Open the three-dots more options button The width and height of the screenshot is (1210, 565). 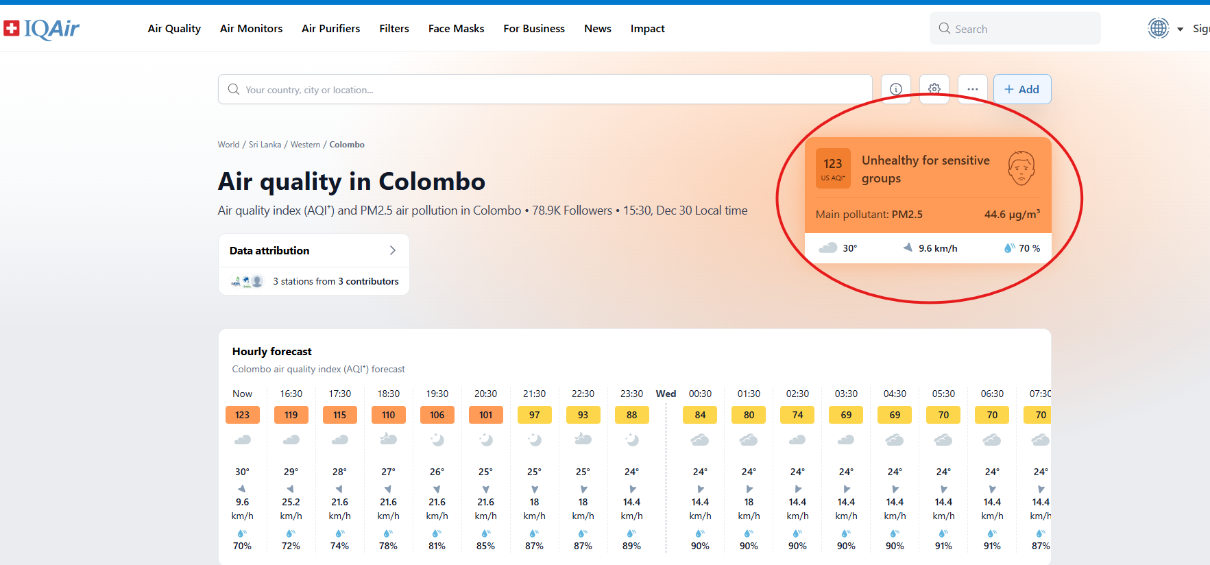(973, 89)
